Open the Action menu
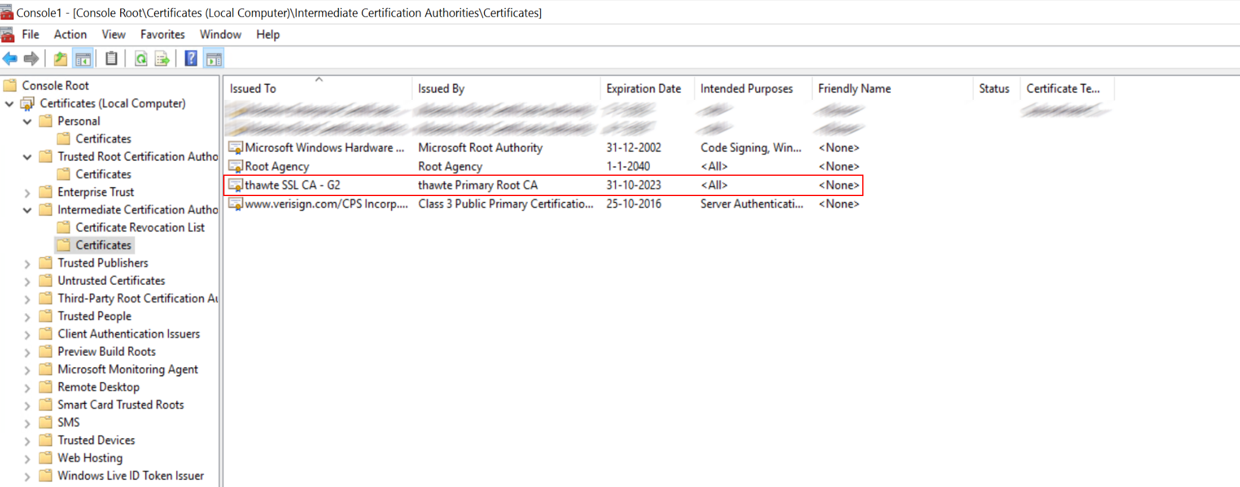 pyautogui.click(x=70, y=34)
